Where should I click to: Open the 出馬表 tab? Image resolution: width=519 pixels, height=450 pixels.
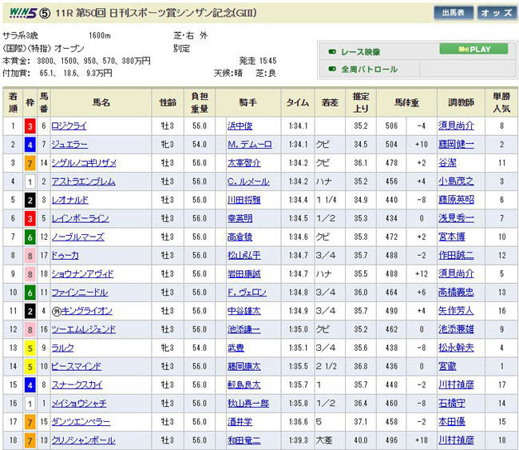454,13
